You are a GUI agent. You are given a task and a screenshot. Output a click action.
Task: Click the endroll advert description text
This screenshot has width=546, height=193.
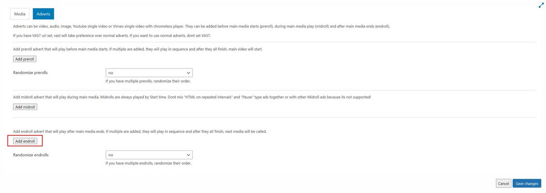click(x=140, y=131)
